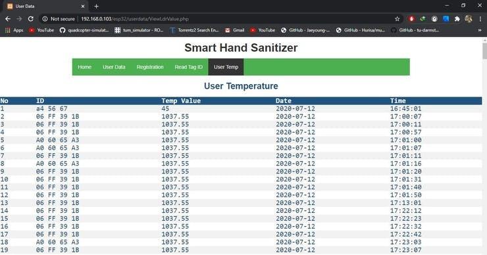This screenshot has height=255, width=487.
Task: Reload the current page
Action: 31,19
